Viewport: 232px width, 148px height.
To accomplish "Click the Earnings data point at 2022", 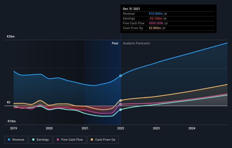I will 121,110.
